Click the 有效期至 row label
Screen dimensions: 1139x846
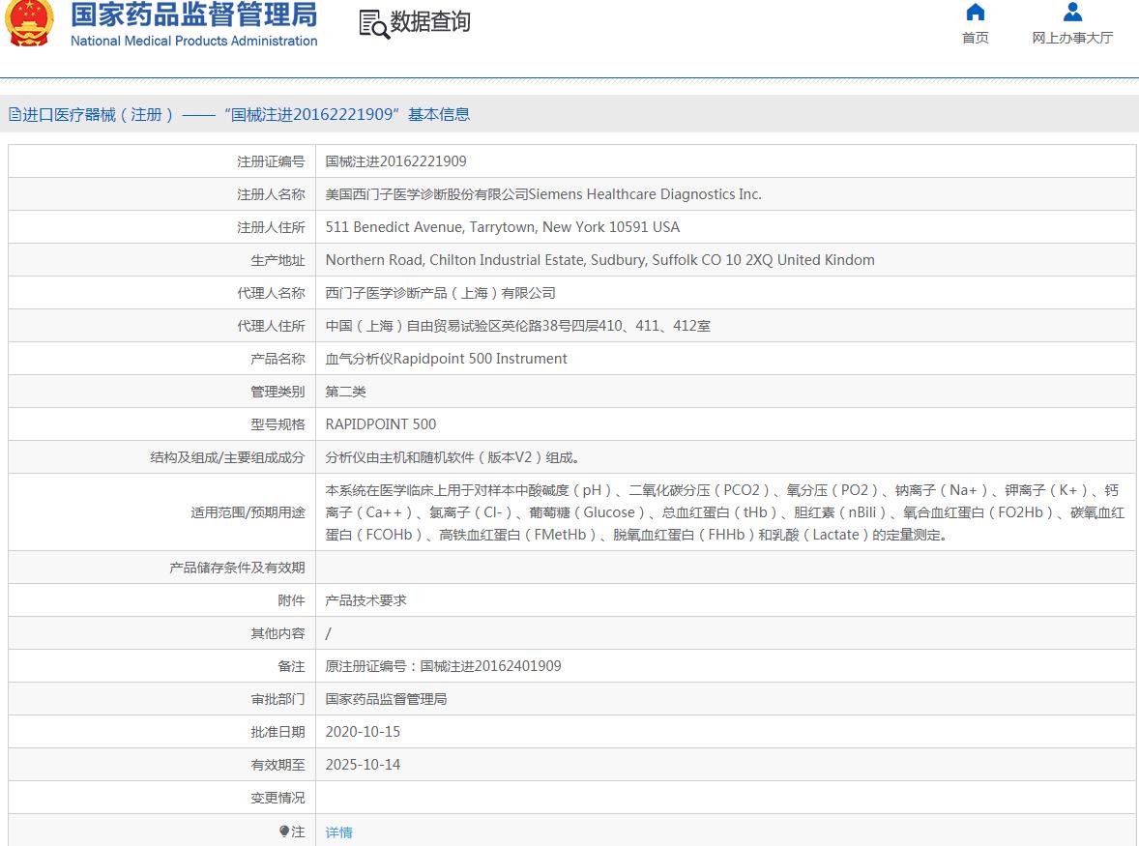point(277,765)
